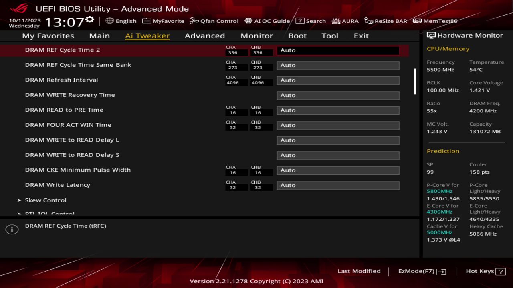Go to the Boot tab
The width and height of the screenshot is (513, 288).
pyautogui.click(x=297, y=36)
